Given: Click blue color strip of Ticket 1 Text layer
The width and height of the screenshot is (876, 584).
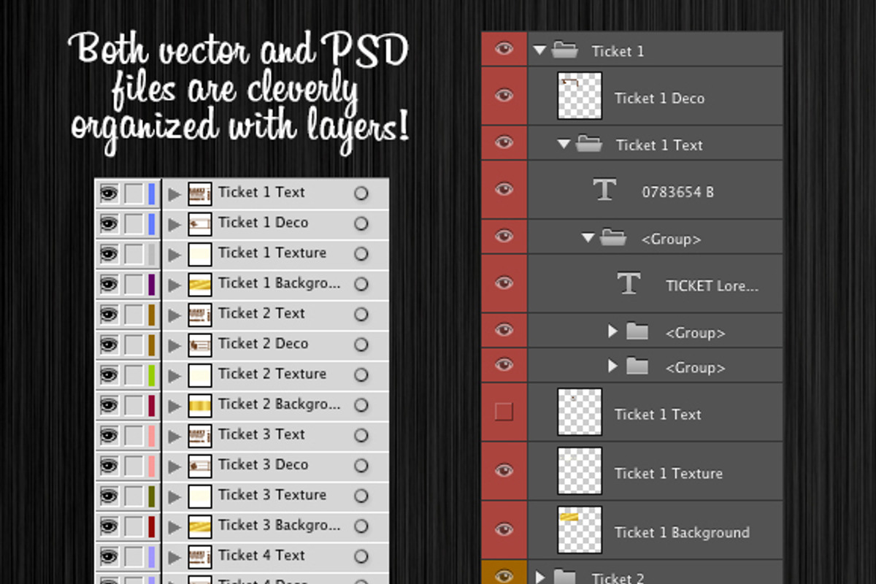Looking at the screenshot, I should 152,193.
